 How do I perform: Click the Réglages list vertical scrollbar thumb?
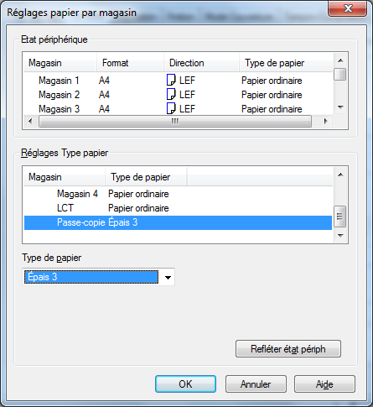click(340, 217)
